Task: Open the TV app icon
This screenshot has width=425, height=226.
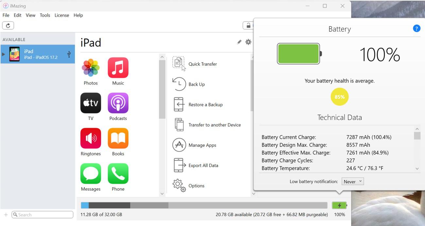Action: 91,103
